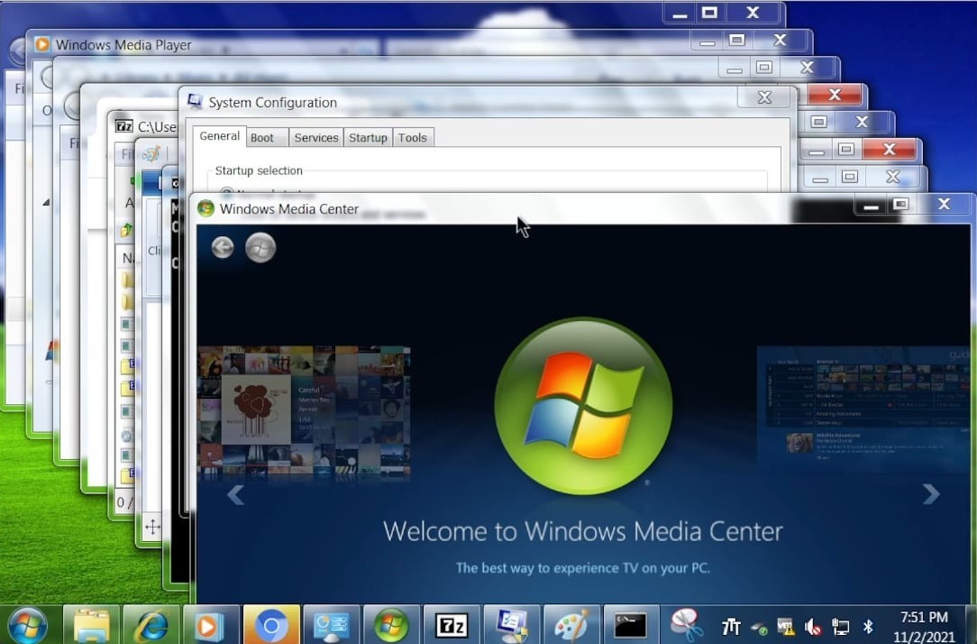
Task: Maximize the Windows Media Center window
Action: (899, 204)
